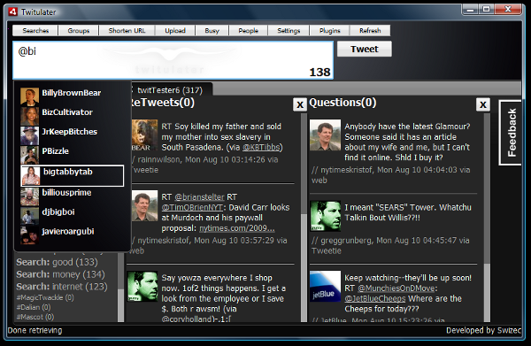This screenshot has width=531, height=346.
Task: Click the @KBTibbs mention link
Action: pos(261,147)
